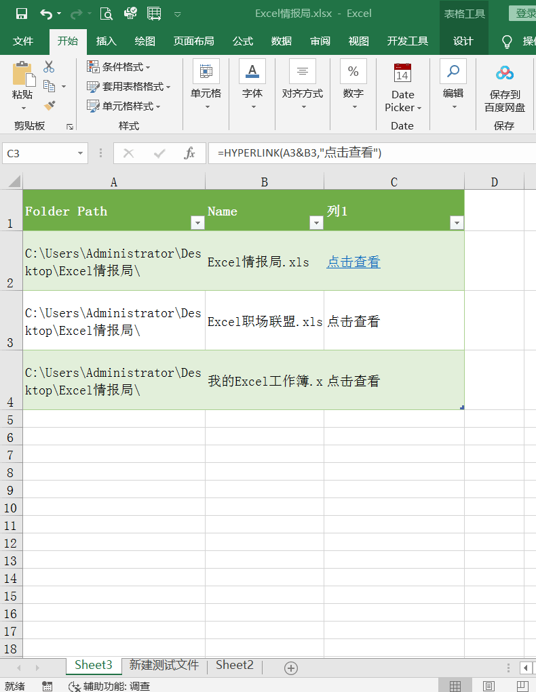Open the Name column filter dropdown
Viewport: 536px width, 692px height.
pos(316,223)
